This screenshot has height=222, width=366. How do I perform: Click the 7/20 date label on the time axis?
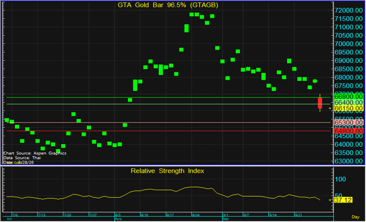click(x=67, y=215)
